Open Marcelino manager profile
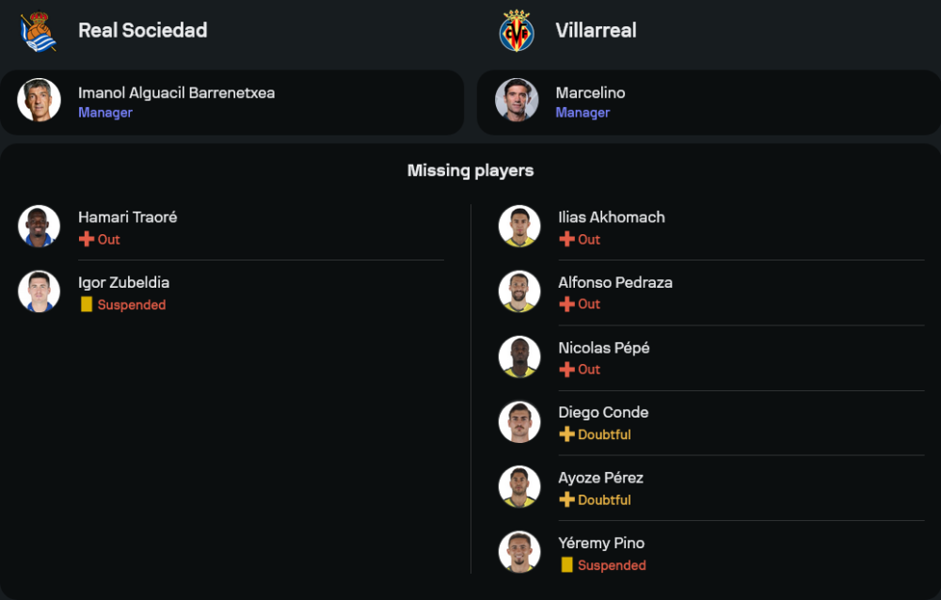941x600 pixels. [x=590, y=93]
